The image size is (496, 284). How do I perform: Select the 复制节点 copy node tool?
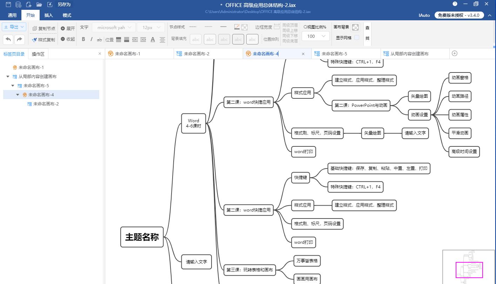click(x=43, y=28)
